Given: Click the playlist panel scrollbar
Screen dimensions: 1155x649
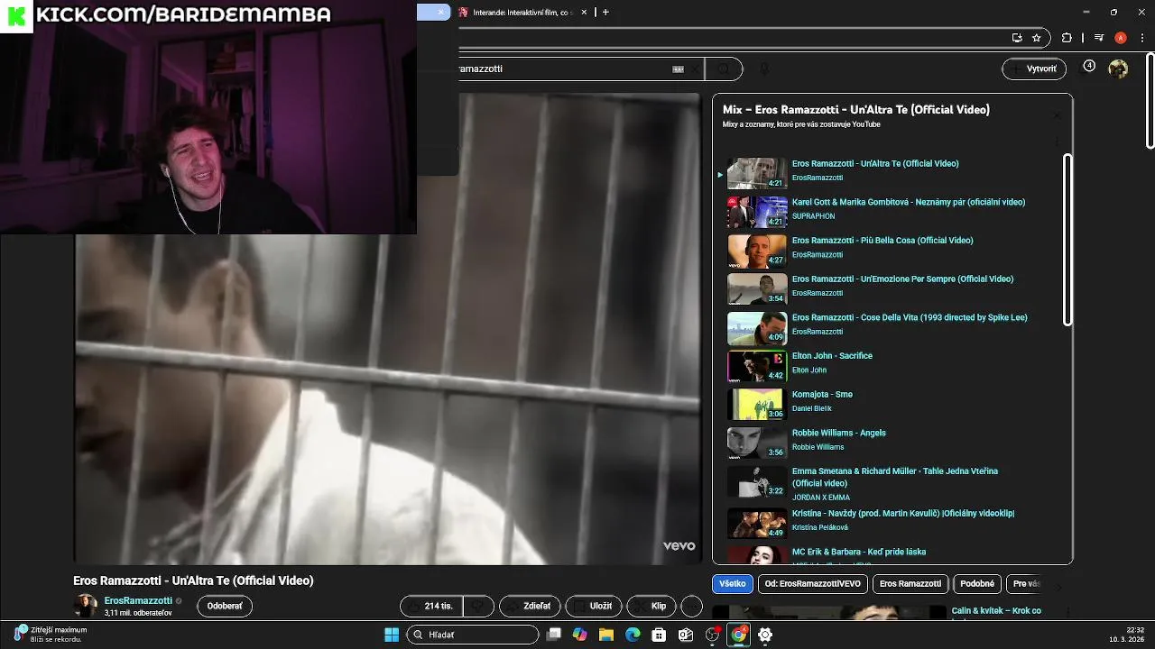Looking at the screenshot, I should pos(1068,240).
